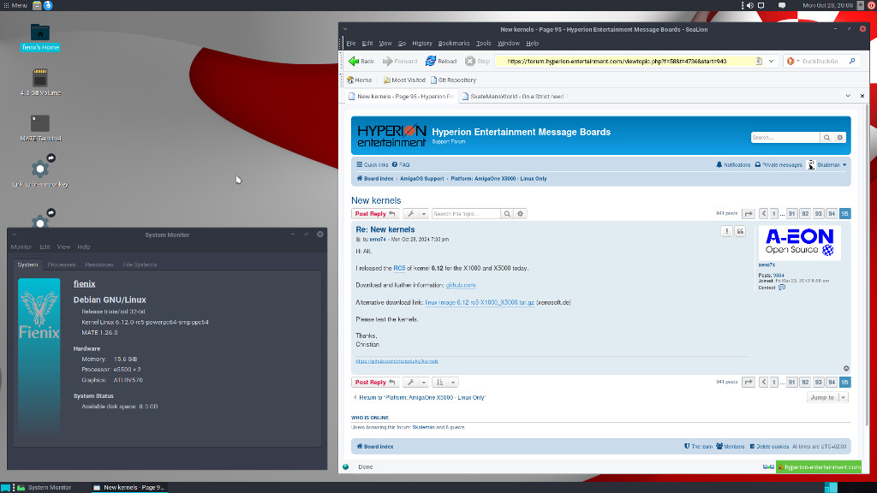Go to page 94 in upper pagination
The height and width of the screenshot is (493, 877).
[832, 213]
